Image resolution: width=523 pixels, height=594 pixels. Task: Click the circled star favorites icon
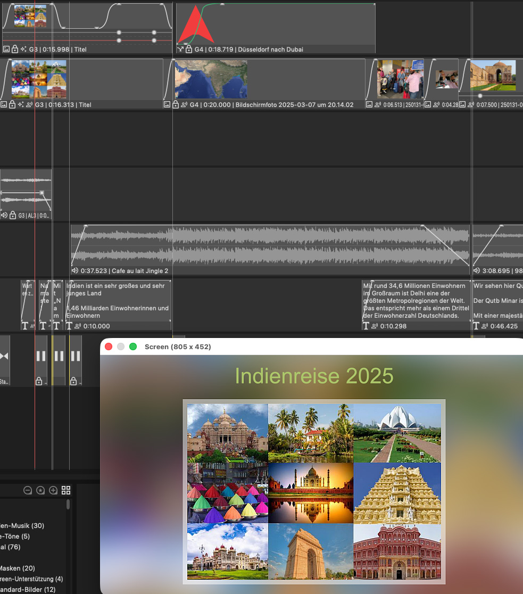[x=40, y=490]
